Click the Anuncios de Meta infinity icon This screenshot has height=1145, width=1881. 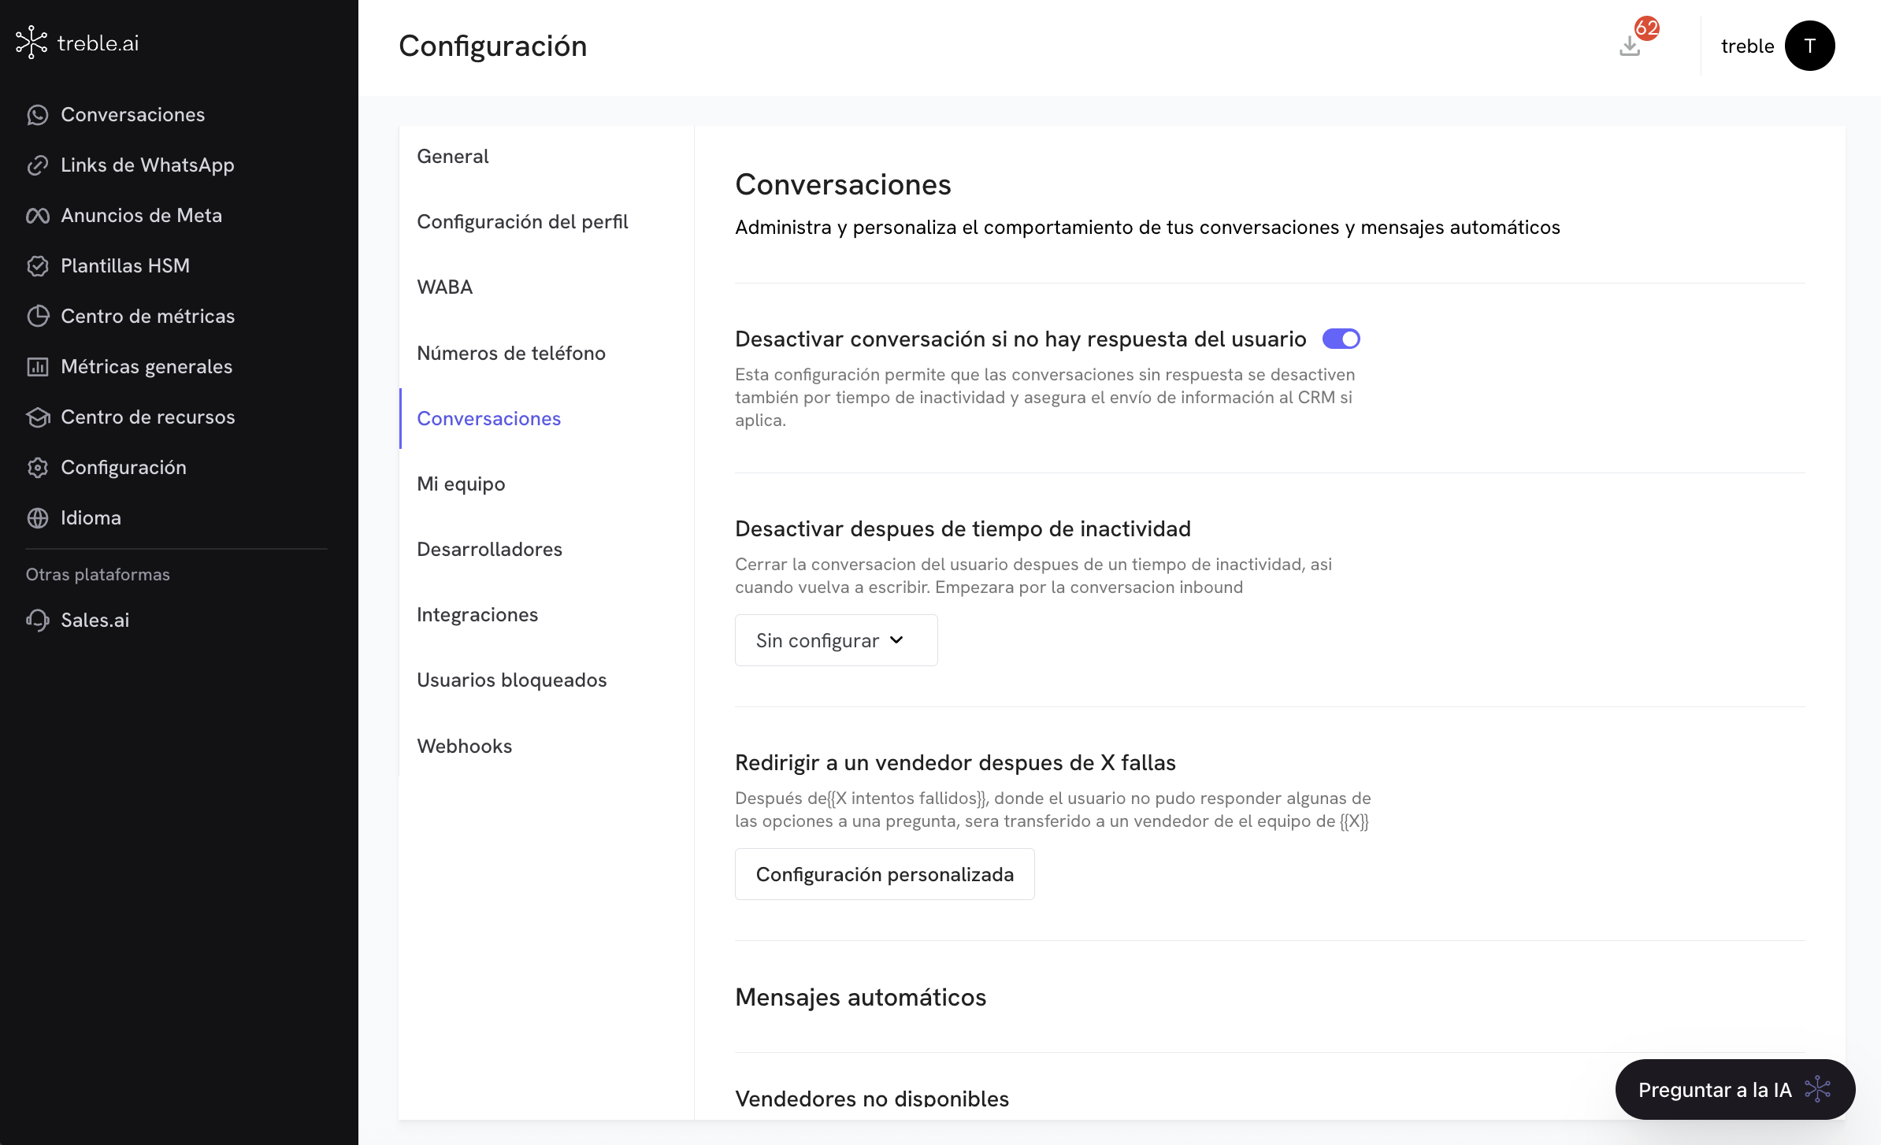pyautogui.click(x=37, y=216)
